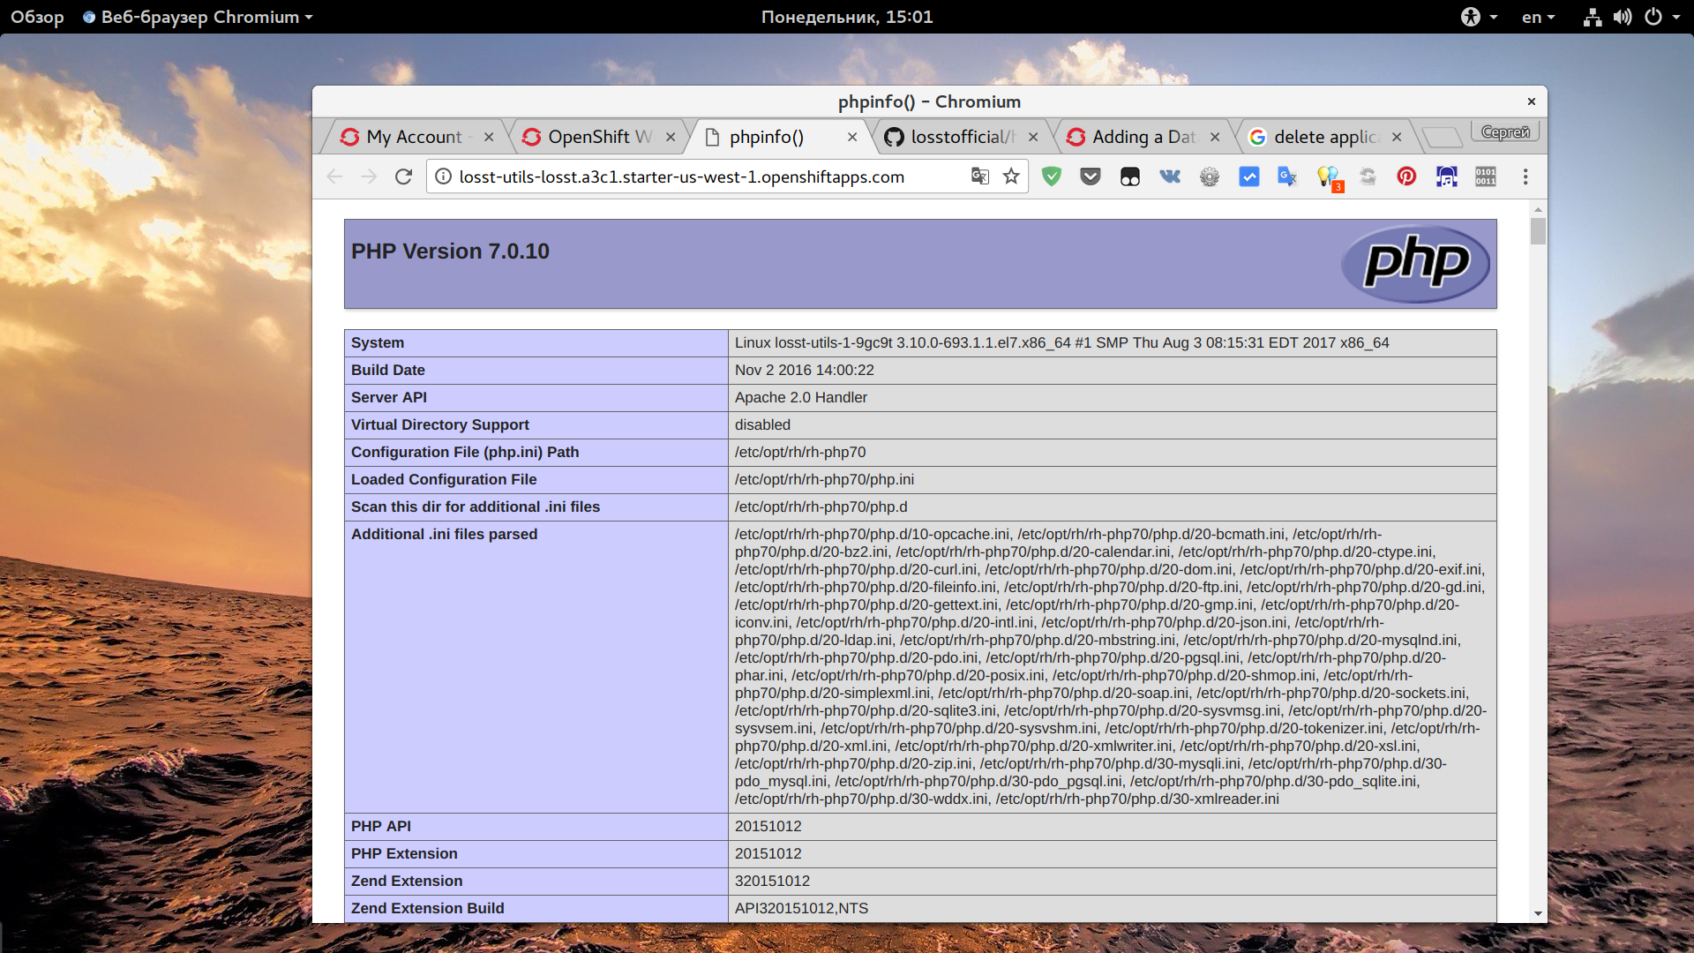Save the page with the Pocket extension icon
This screenshot has height=953, width=1694.
1091,176
